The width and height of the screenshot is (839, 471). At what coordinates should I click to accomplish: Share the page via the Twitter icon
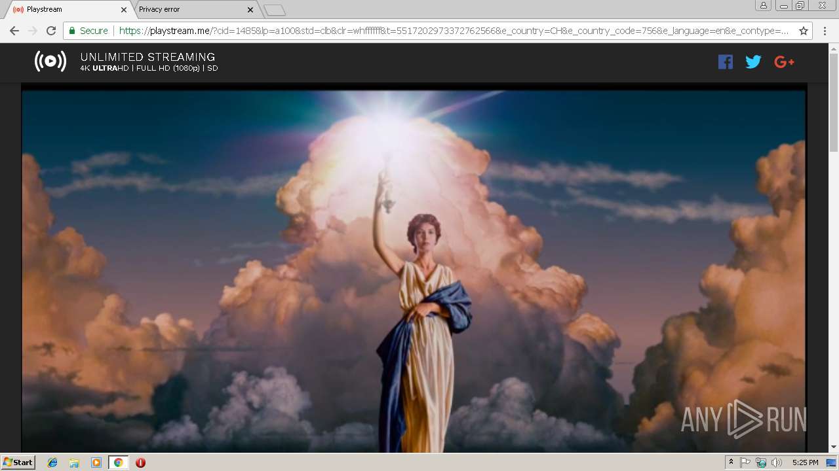tap(753, 61)
